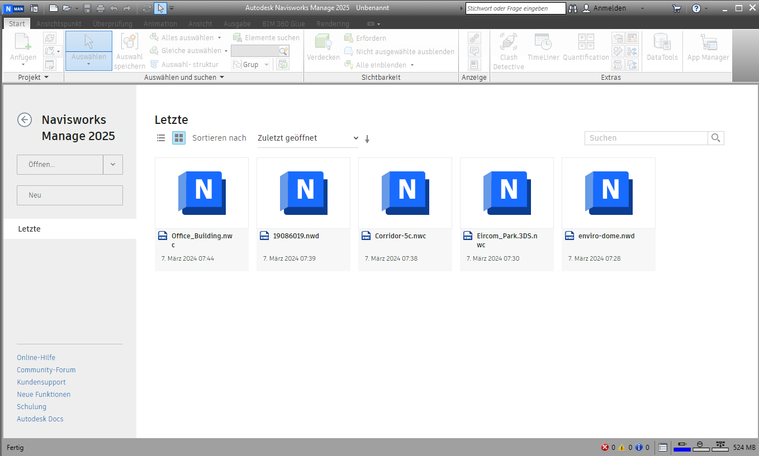Open the enviro-dome.nwd thumbnail
Image resolution: width=759 pixels, height=456 pixels.
[x=609, y=193]
